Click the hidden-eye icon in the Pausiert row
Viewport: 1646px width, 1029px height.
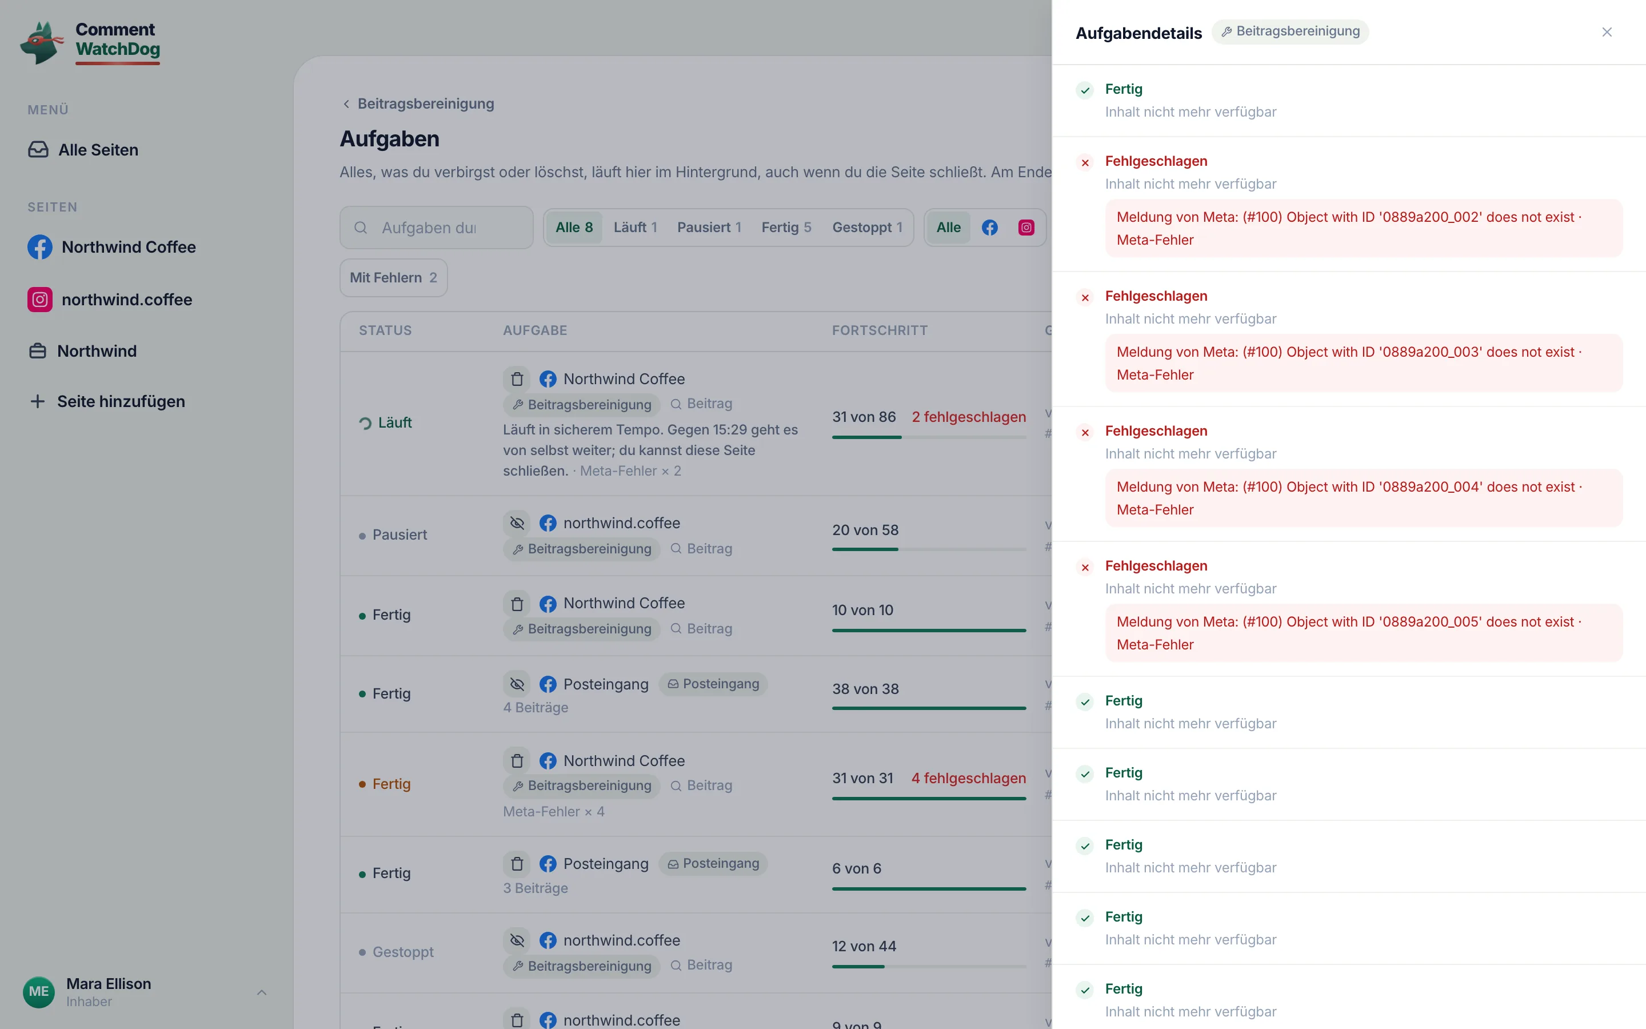pyautogui.click(x=517, y=523)
